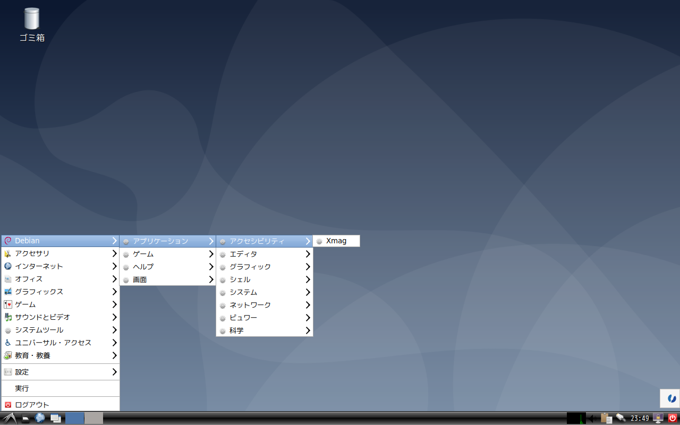This screenshot has width=680, height=425.
Task: Launch the file manager from taskbar
Action: pos(25,418)
